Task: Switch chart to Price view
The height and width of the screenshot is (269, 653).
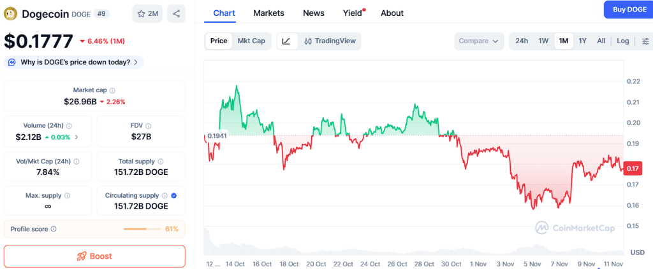Action: click(x=219, y=41)
